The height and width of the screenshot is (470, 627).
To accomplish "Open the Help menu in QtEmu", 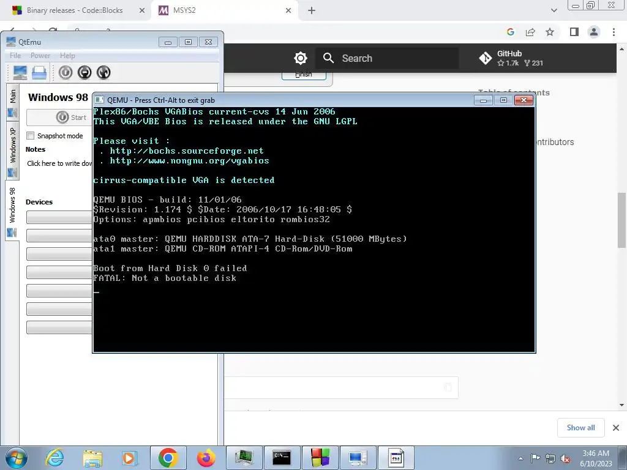I will pos(67,56).
